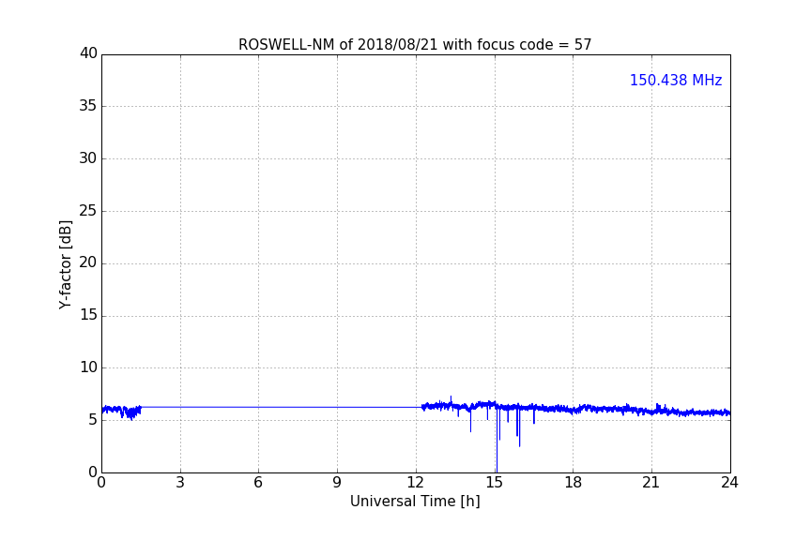Click the x-axis tick label 12
The image size is (811, 540).
tap(415, 483)
